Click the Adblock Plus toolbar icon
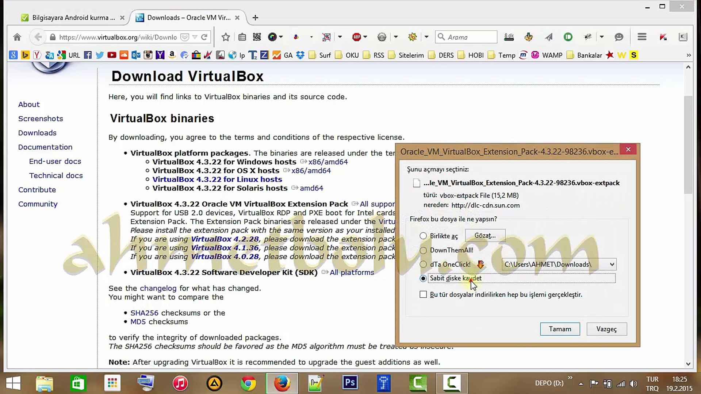This screenshot has height=394, width=701. [x=357, y=37]
